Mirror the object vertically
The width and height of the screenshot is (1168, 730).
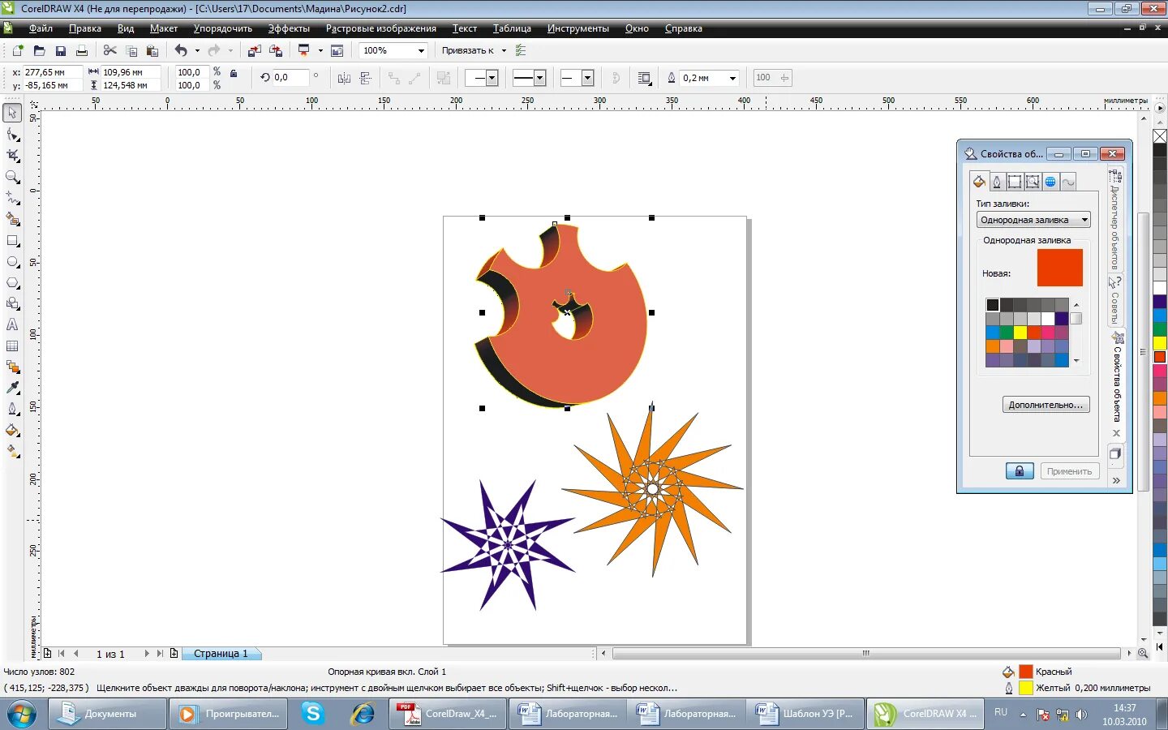[x=365, y=78]
